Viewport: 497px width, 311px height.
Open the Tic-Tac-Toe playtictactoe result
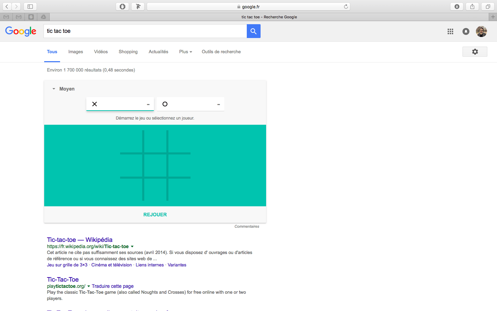(63, 279)
